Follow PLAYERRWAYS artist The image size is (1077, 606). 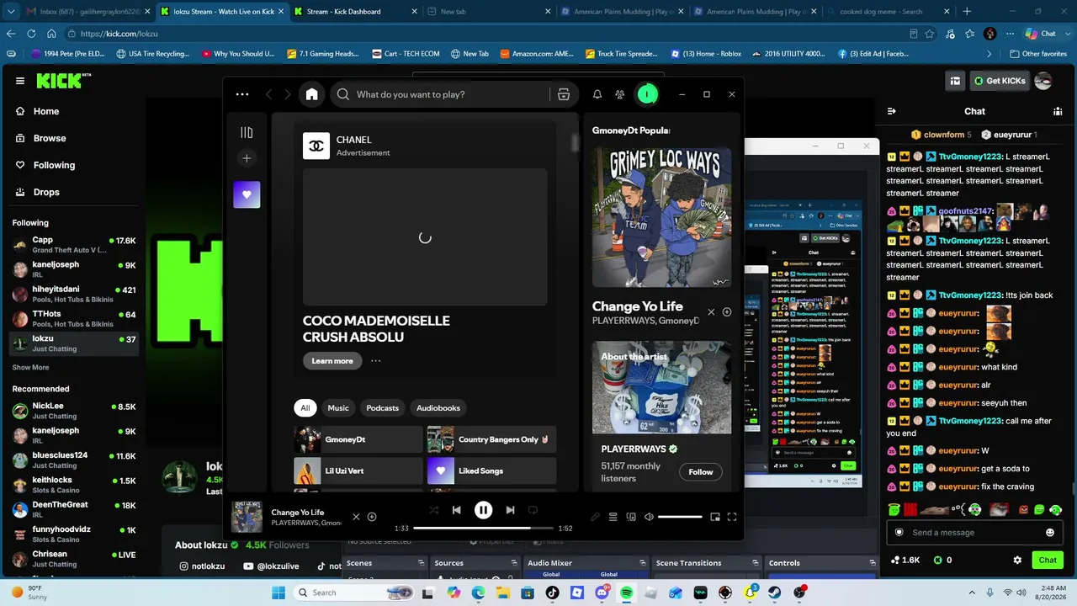tap(701, 472)
